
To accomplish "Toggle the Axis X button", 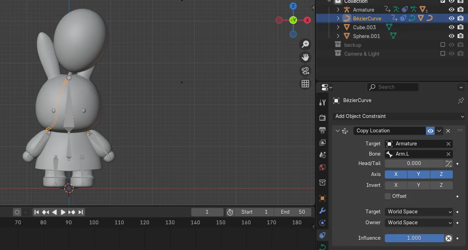I will point(396,174).
